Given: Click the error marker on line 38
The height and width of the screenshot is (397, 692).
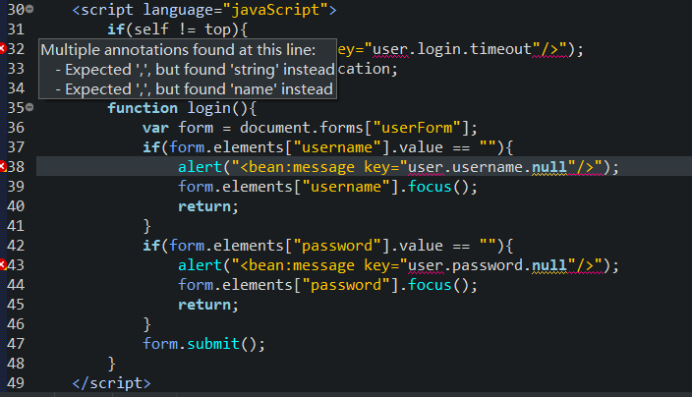Looking at the screenshot, I should pos(2,166).
